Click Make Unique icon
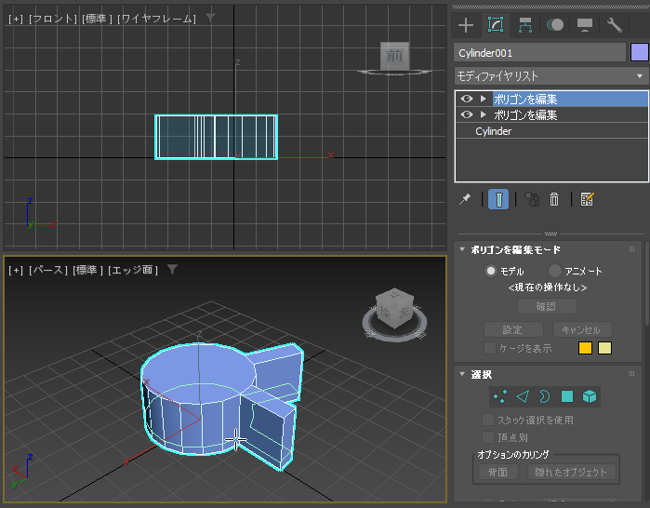The width and height of the screenshot is (650, 508). pos(532,199)
